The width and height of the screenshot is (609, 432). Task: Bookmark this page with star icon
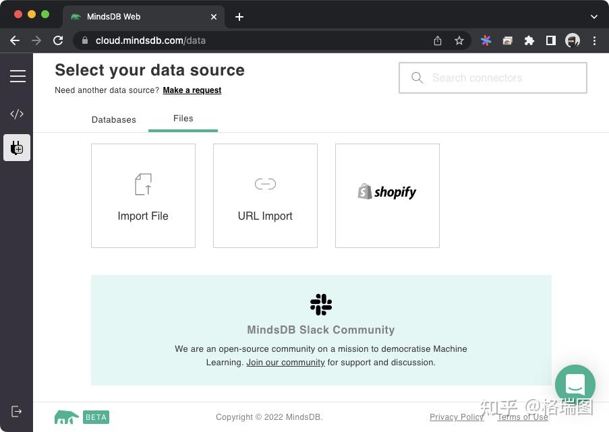(x=459, y=40)
